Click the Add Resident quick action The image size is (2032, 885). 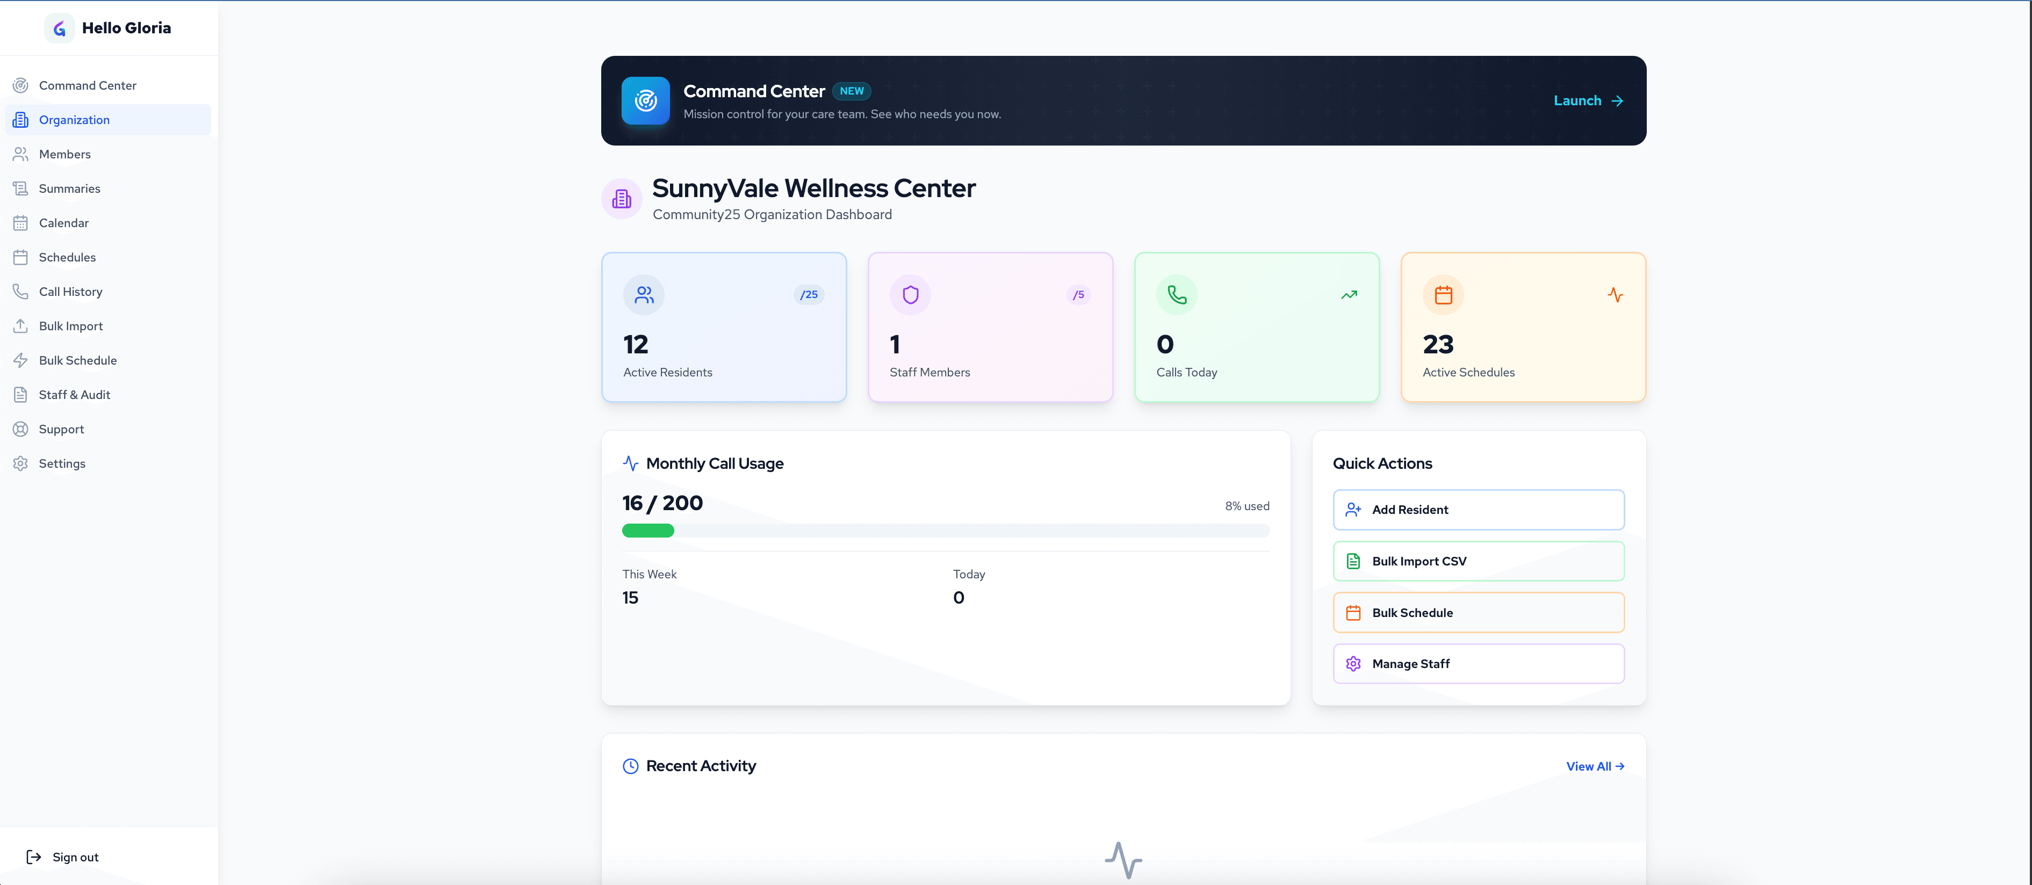1478,510
